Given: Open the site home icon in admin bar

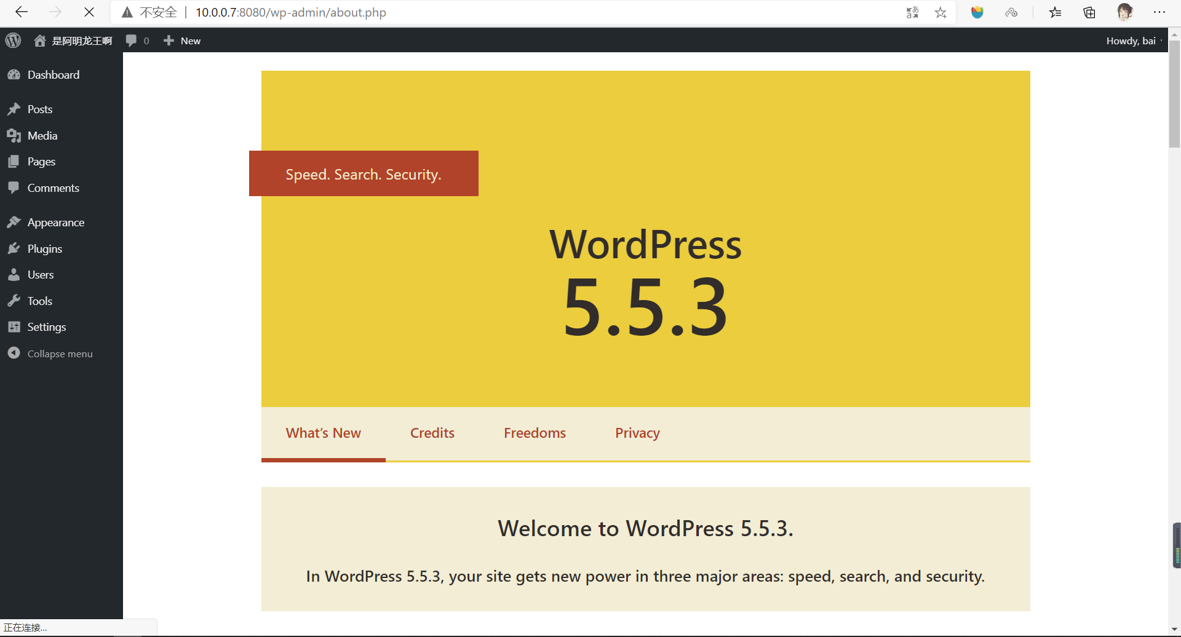Looking at the screenshot, I should pos(40,41).
